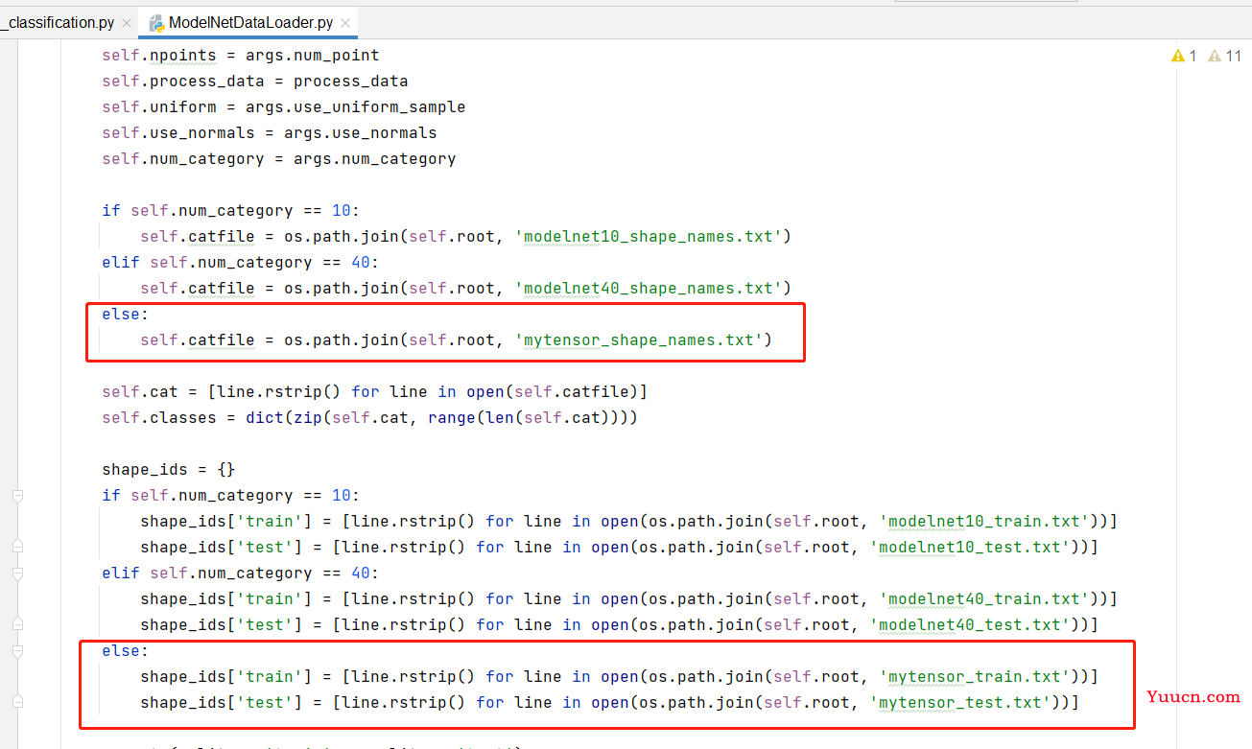Click the string 'modelnet10_shape_names.txt'
The image size is (1252, 749).
(x=649, y=237)
